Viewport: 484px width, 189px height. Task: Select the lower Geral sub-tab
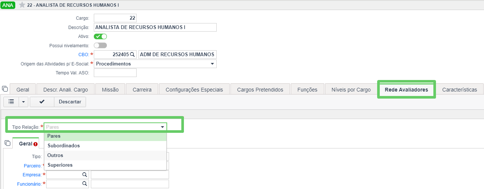click(26, 144)
